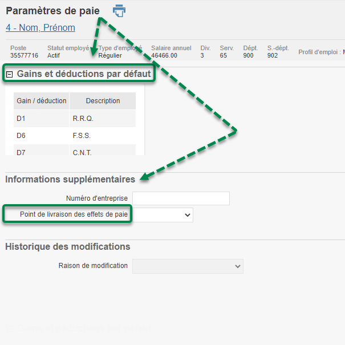
Task: Open the "4 - Nom, Prénom" employee link
Action: 40,27
